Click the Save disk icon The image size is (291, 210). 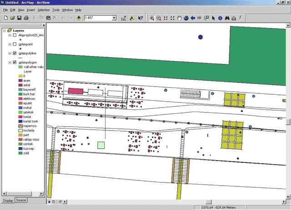point(20,18)
